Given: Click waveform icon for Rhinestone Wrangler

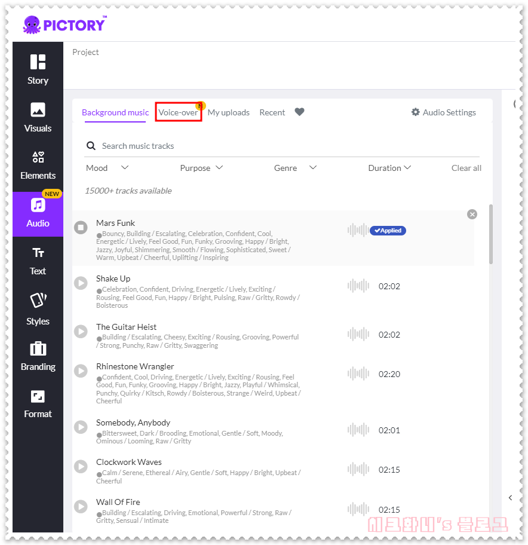Looking at the screenshot, I should click(x=358, y=373).
